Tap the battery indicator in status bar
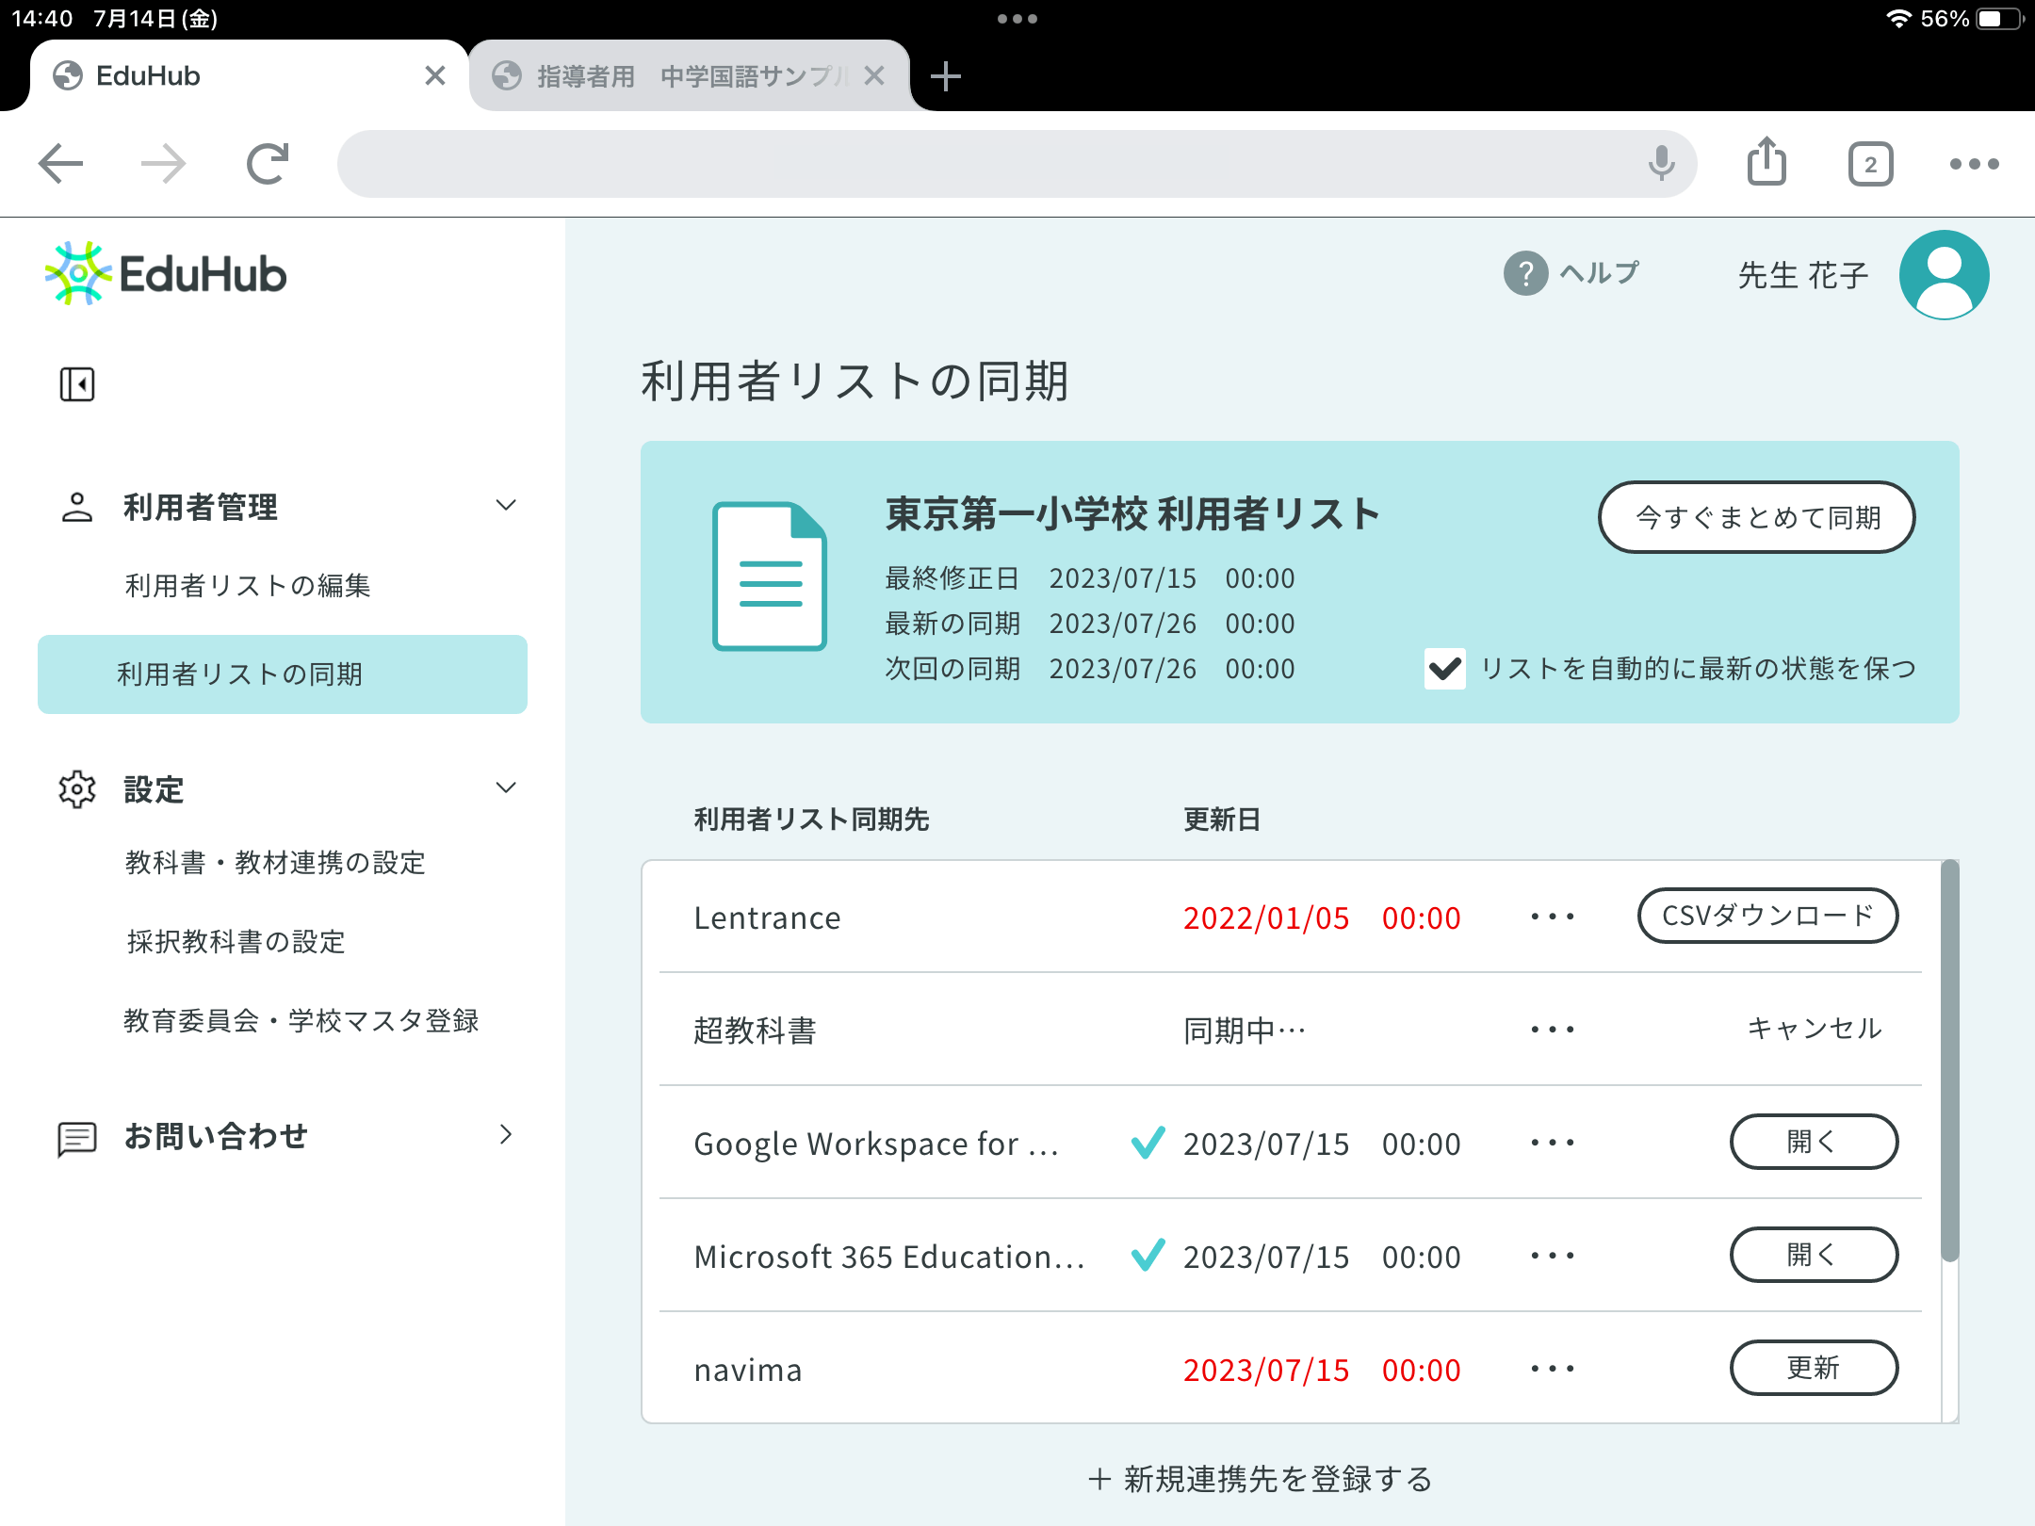Screen dimensions: 2035x1526 click(1999, 19)
